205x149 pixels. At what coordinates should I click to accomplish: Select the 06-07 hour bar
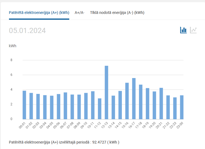[x=65, y=106]
